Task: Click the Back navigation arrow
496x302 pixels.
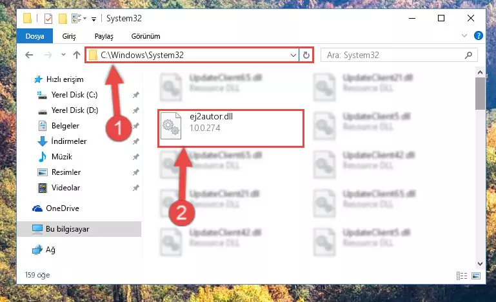Action: click(29, 55)
